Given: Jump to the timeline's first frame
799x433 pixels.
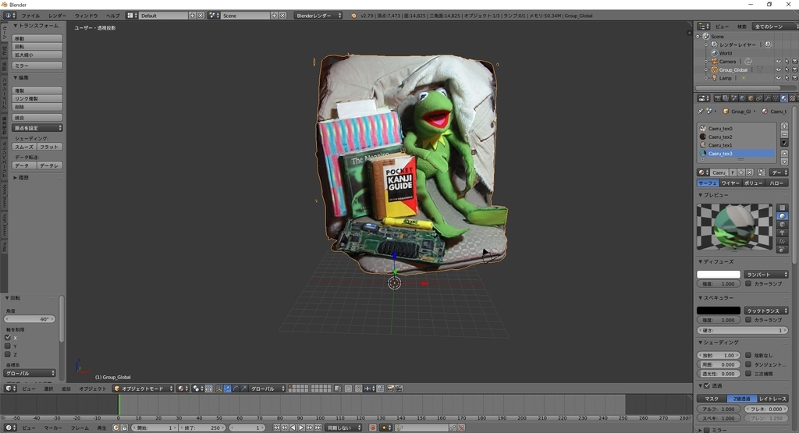Looking at the screenshot, I should (277, 428).
